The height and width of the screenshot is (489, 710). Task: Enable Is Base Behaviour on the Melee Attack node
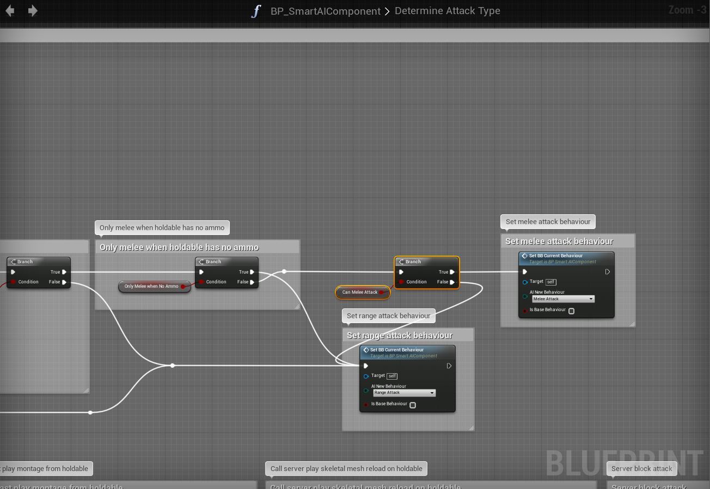(x=571, y=311)
